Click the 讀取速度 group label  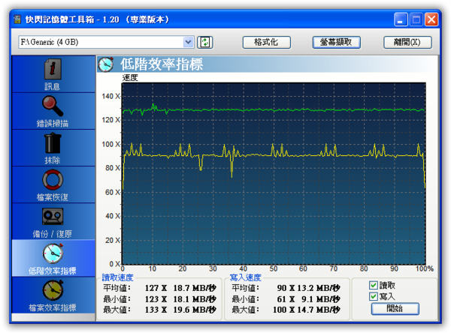click(x=117, y=277)
